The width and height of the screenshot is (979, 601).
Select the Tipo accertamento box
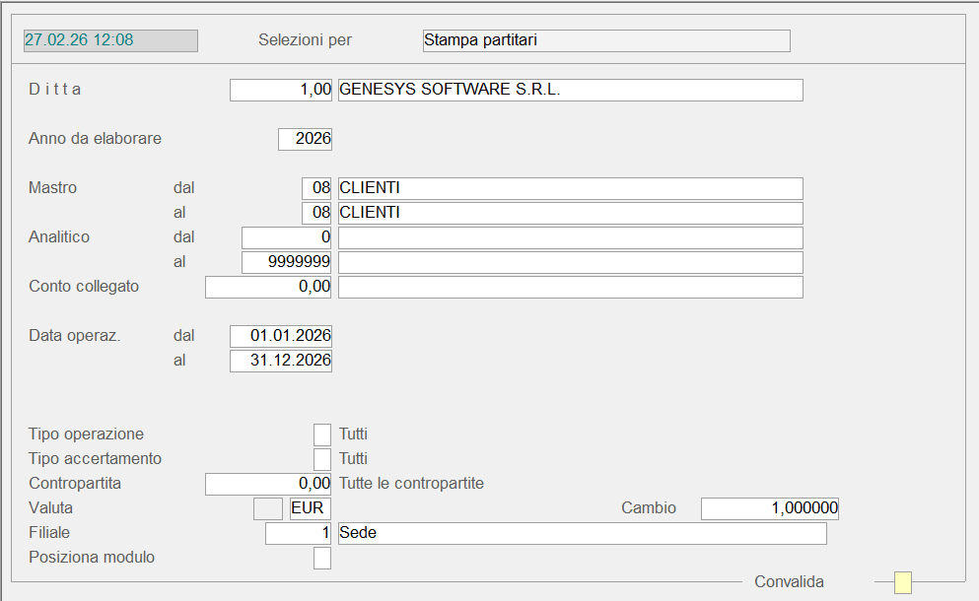(322, 459)
